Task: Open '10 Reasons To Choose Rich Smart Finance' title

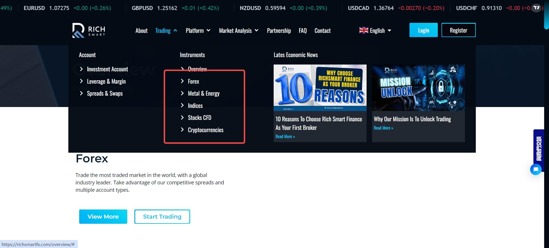Action: click(319, 123)
